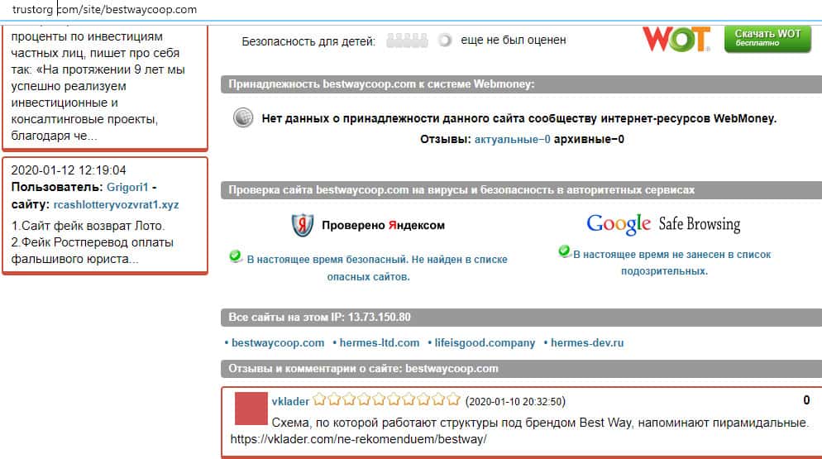The width and height of the screenshot is (822, 459).
Task: Click the Проверка сайта на вирусы header
Action: tap(521, 190)
